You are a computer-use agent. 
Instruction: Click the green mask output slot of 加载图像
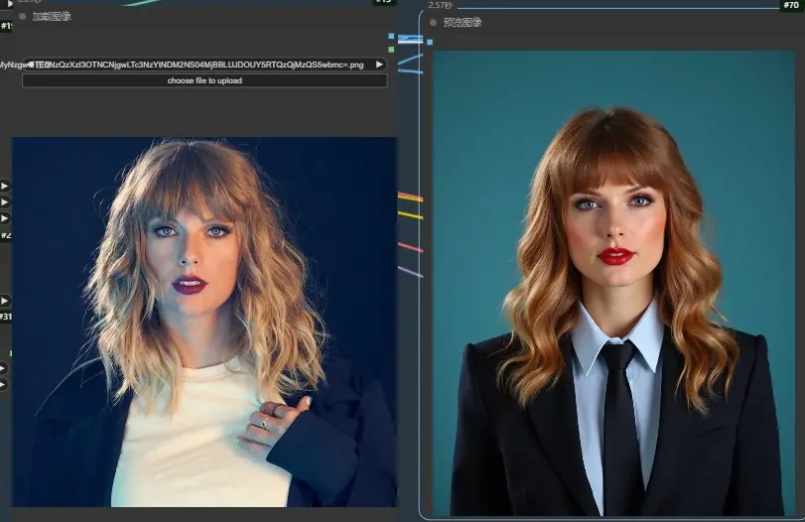(x=391, y=50)
